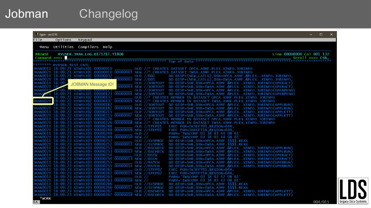The image size is (371, 208).
Task: Click change number 00000002
Action: [x=124, y=79]
